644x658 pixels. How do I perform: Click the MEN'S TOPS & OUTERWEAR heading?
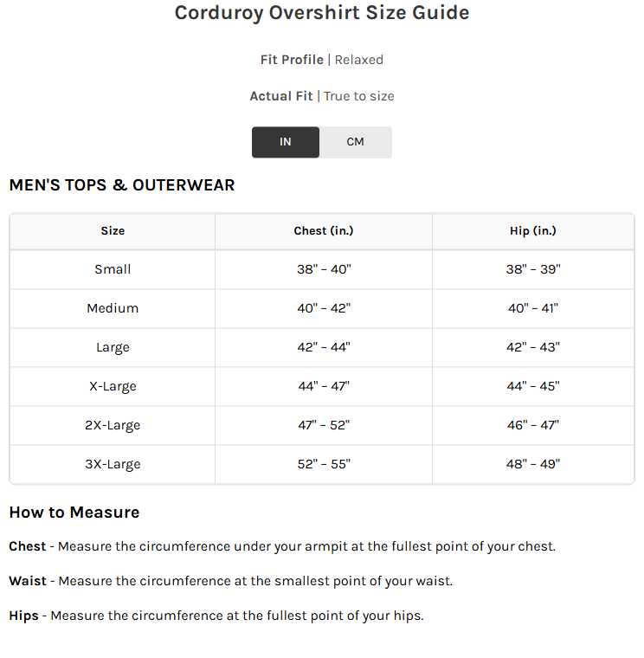click(x=122, y=185)
